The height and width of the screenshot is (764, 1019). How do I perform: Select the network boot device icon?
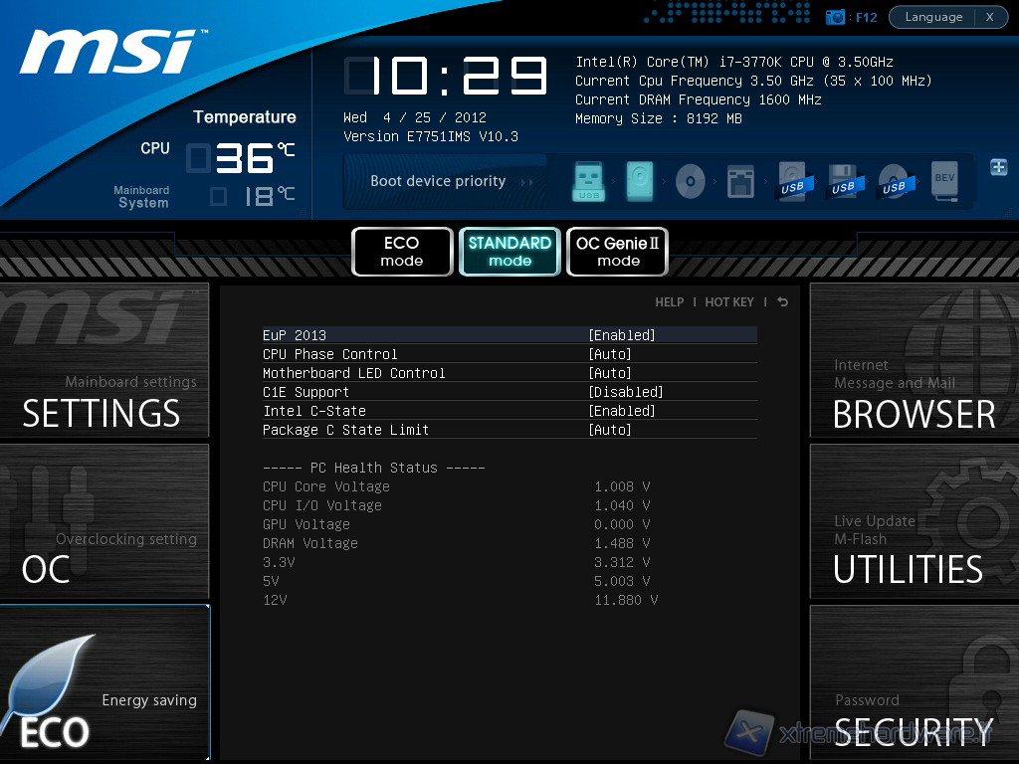click(740, 182)
